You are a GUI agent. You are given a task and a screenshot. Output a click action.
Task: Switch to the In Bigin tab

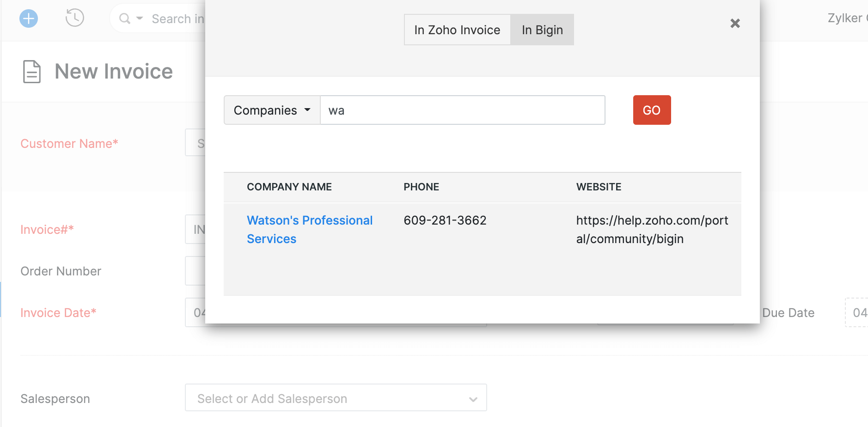(542, 30)
